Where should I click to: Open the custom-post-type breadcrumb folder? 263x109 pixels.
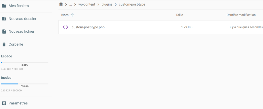click(132, 4)
